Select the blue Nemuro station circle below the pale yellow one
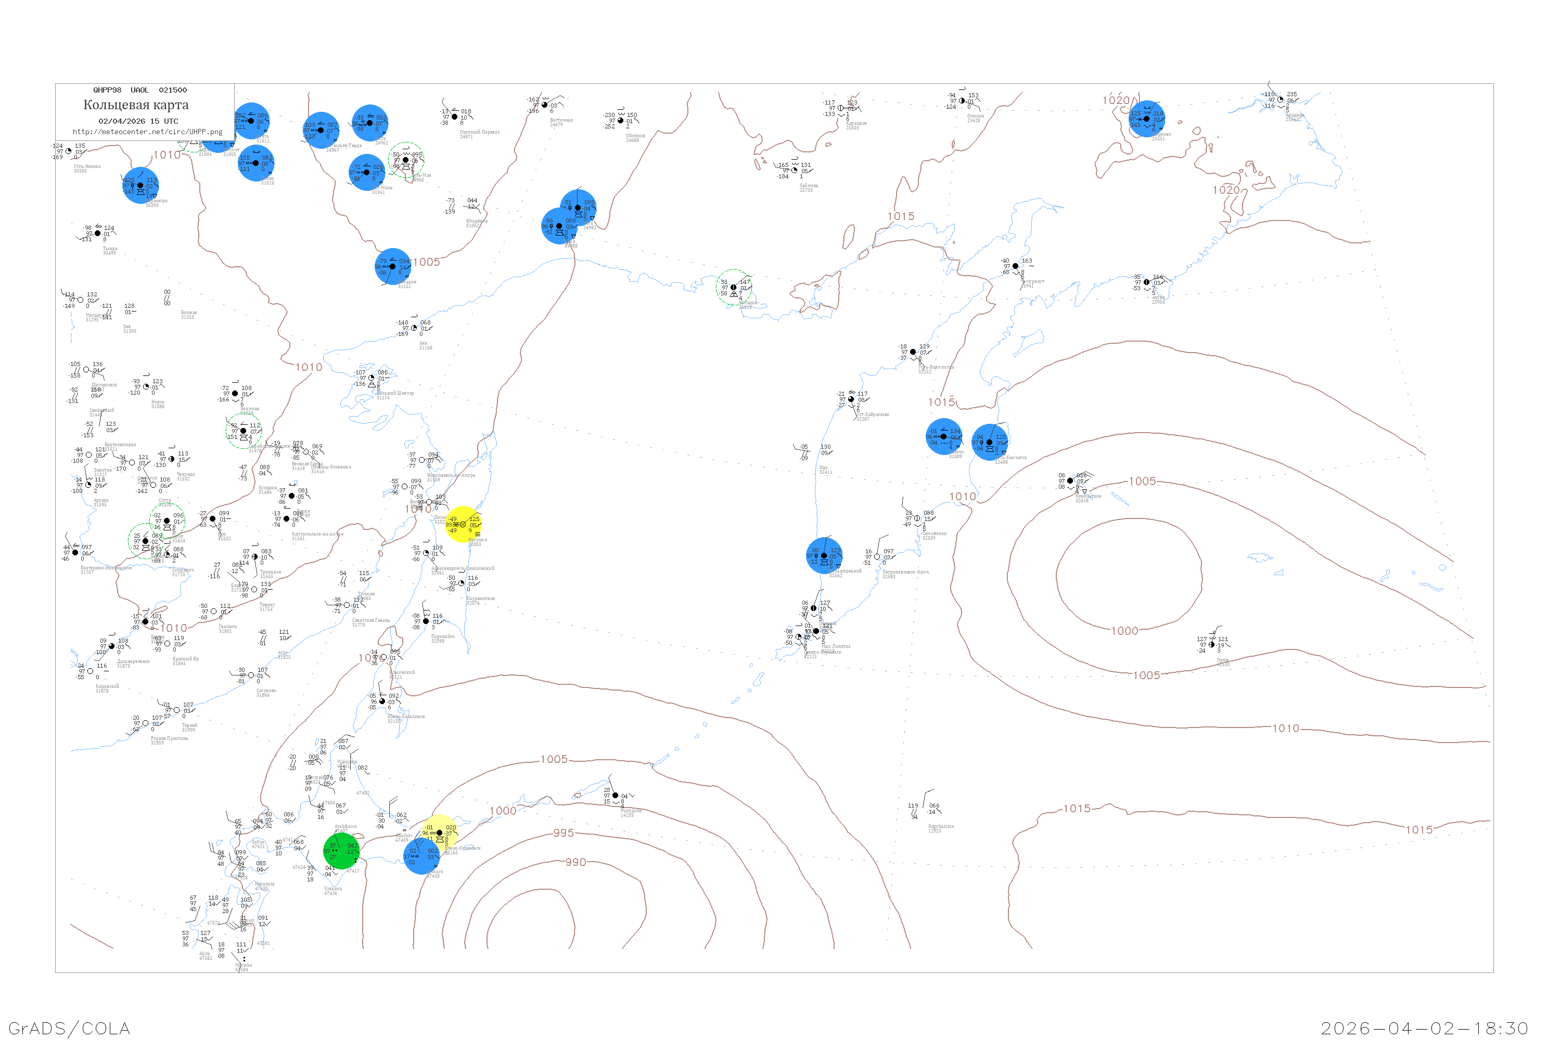The image size is (1561, 1040). point(421,856)
